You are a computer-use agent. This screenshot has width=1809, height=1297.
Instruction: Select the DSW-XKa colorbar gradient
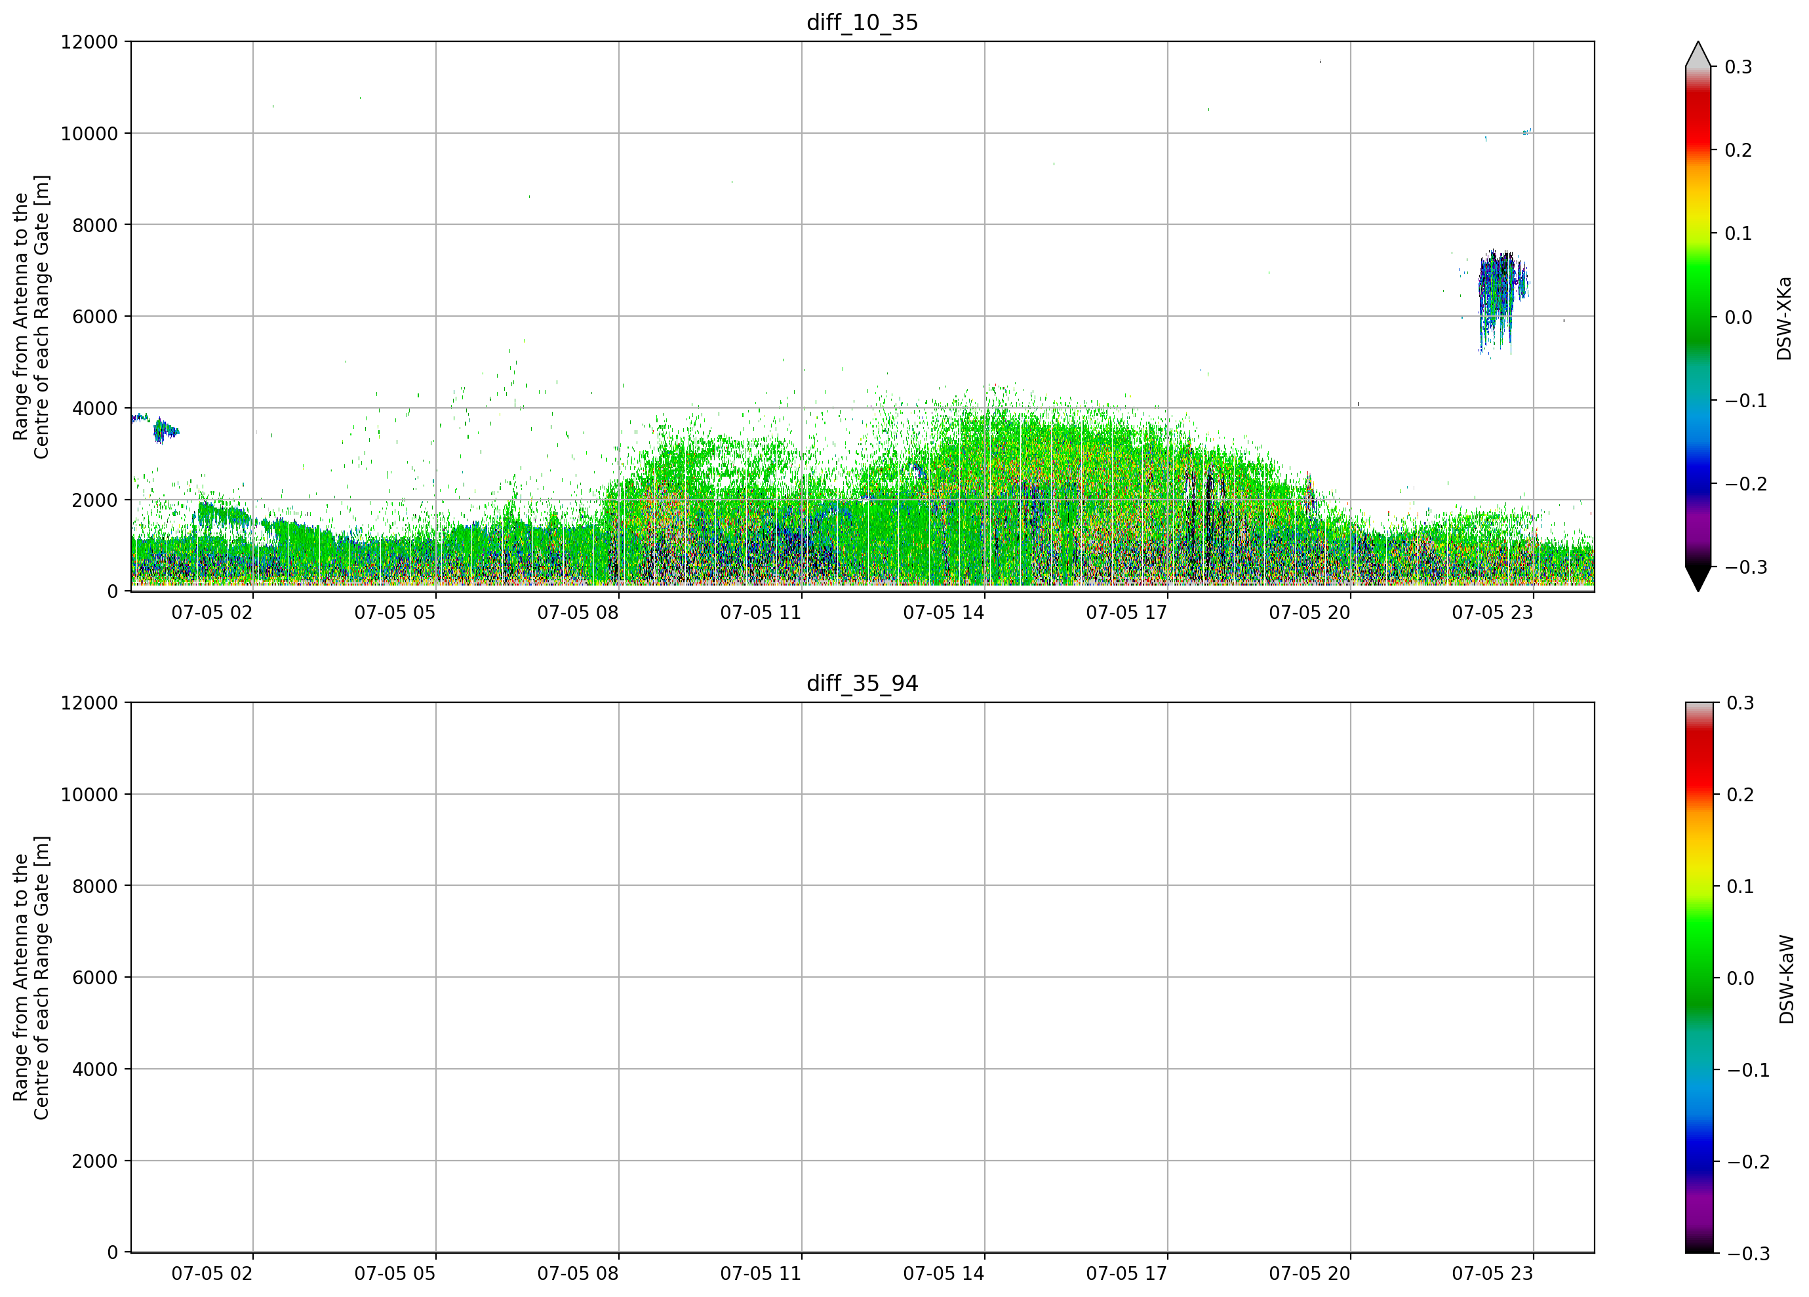click(1698, 317)
